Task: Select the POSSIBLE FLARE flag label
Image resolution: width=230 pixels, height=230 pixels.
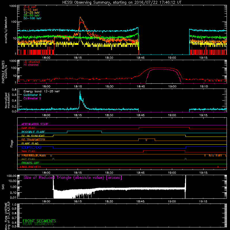Action: pyautogui.click(x=33, y=132)
